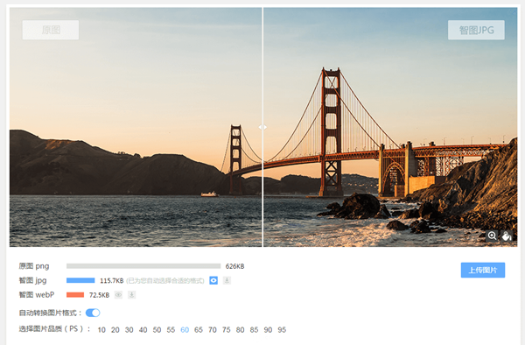Click the 原图 label on the image
Image resolution: width=525 pixels, height=345 pixels.
click(x=51, y=30)
